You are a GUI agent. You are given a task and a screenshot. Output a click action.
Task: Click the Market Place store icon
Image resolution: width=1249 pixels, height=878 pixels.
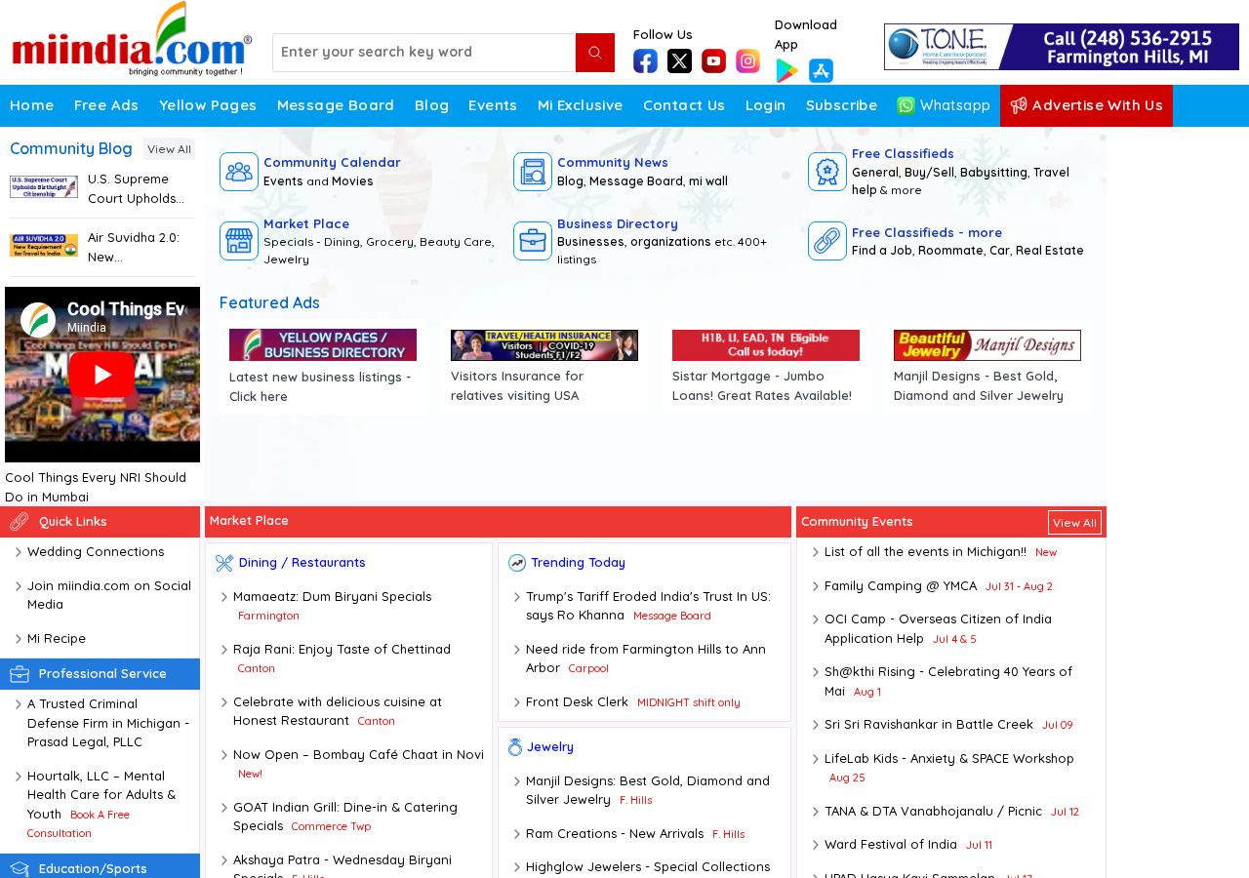[x=239, y=241]
